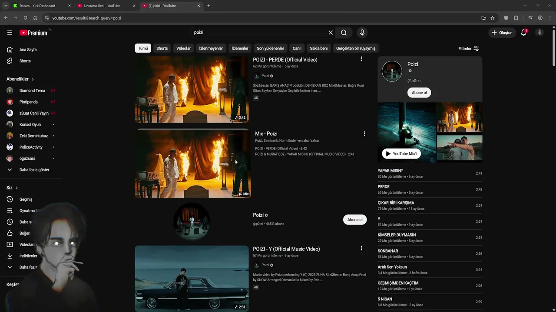Select the İzlenenler filter chip
The width and height of the screenshot is (556, 312).
point(240,49)
